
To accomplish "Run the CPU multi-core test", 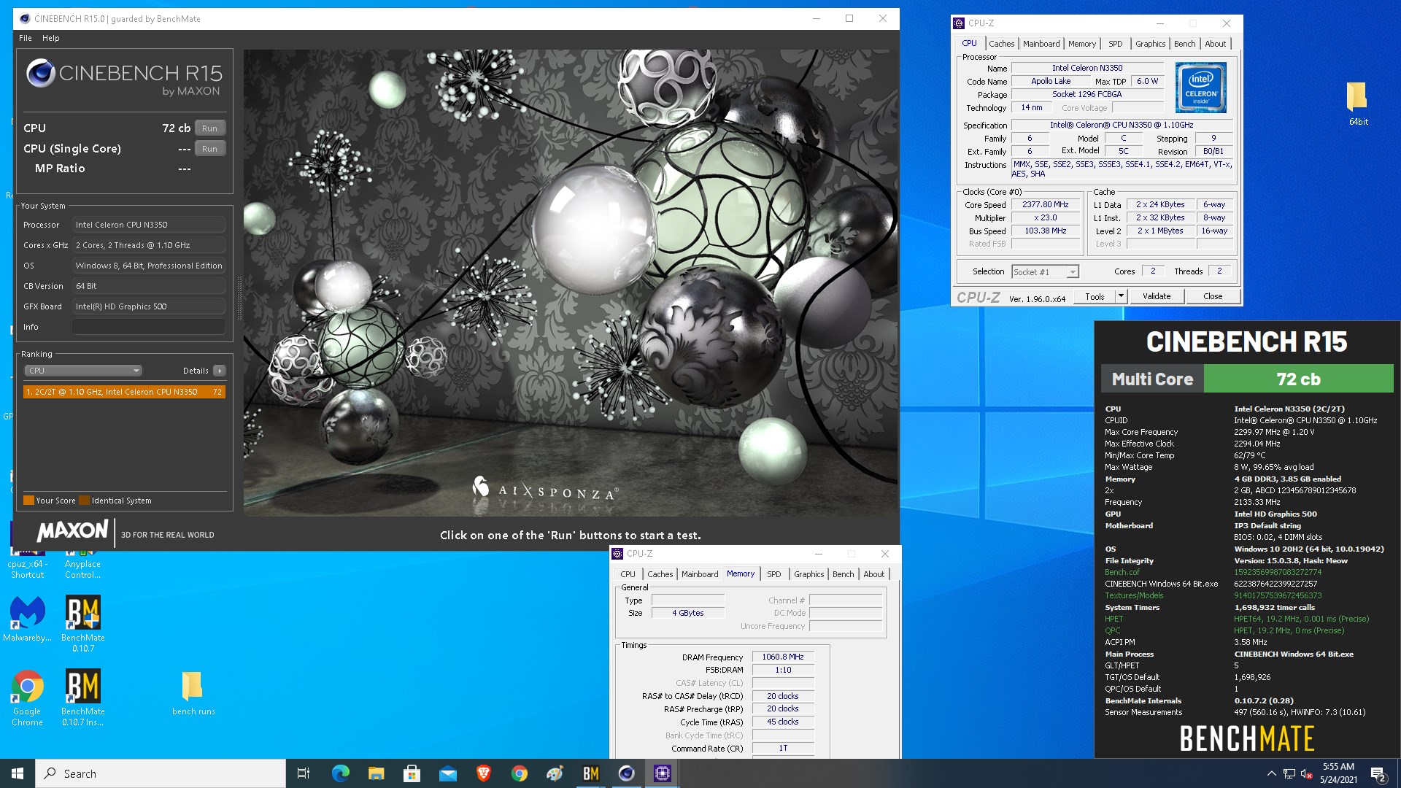I will click(x=209, y=128).
